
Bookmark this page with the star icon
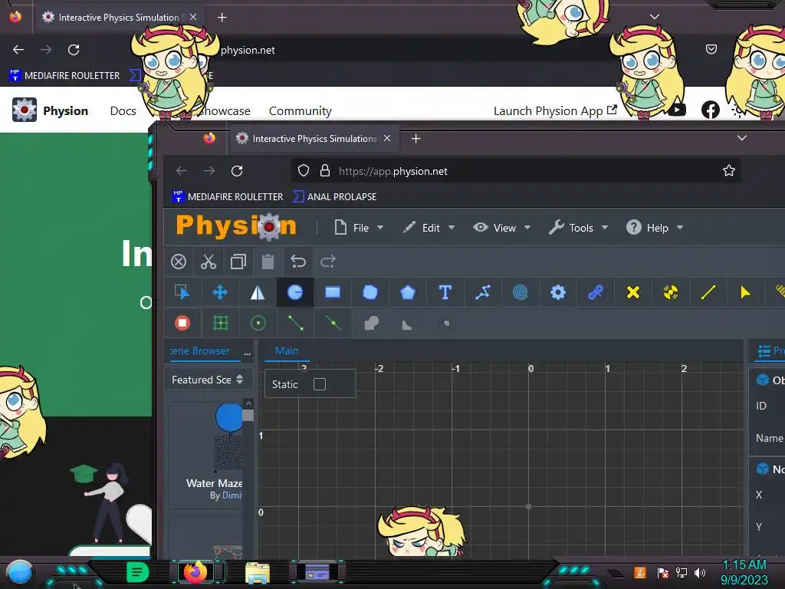(x=728, y=171)
